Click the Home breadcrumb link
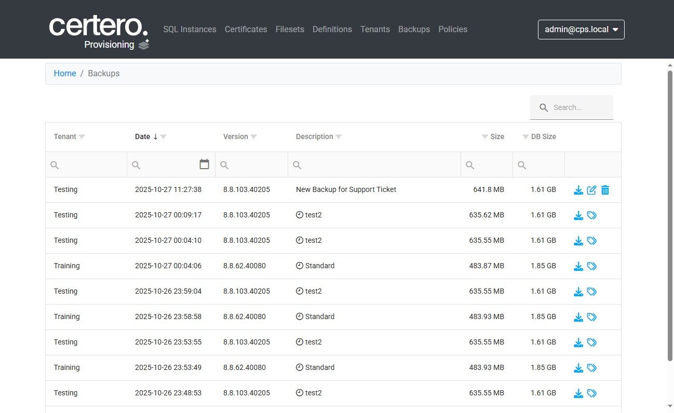Image resolution: width=674 pixels, height=413 pixels. click(65, 74)
